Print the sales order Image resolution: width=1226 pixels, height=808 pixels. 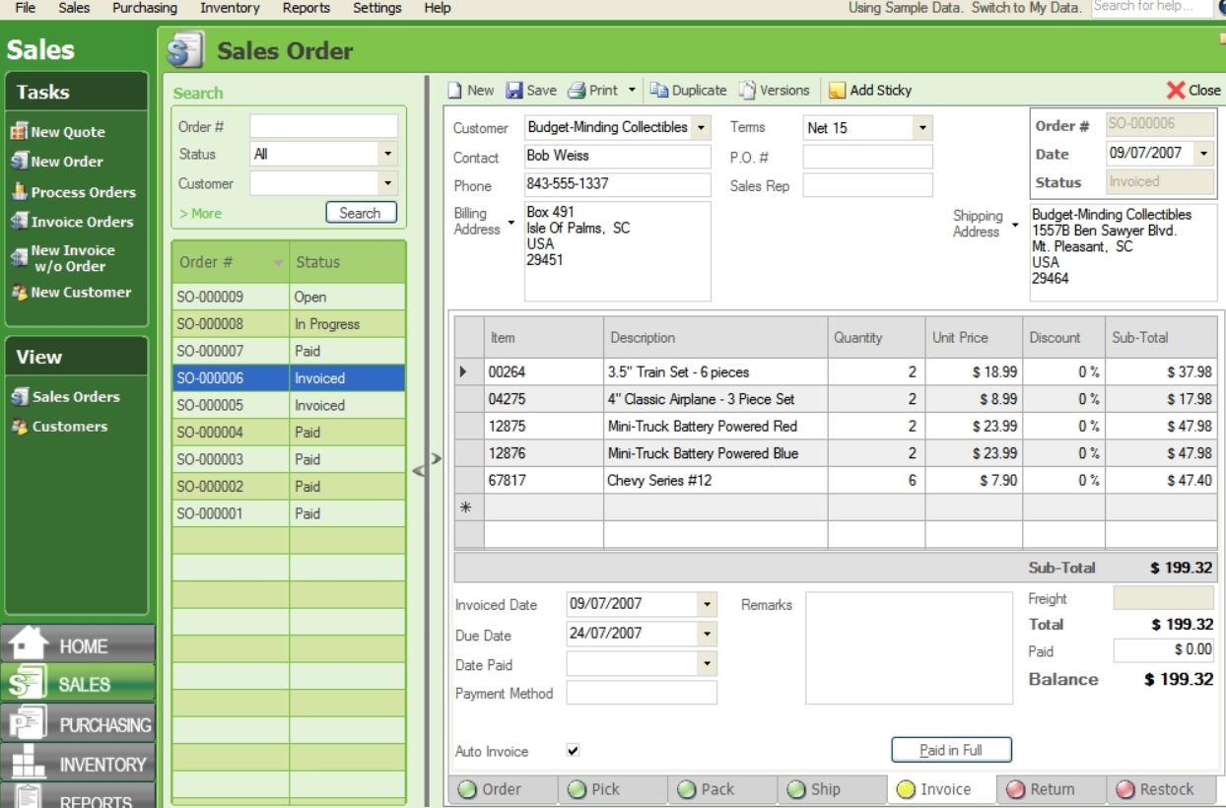593,90
